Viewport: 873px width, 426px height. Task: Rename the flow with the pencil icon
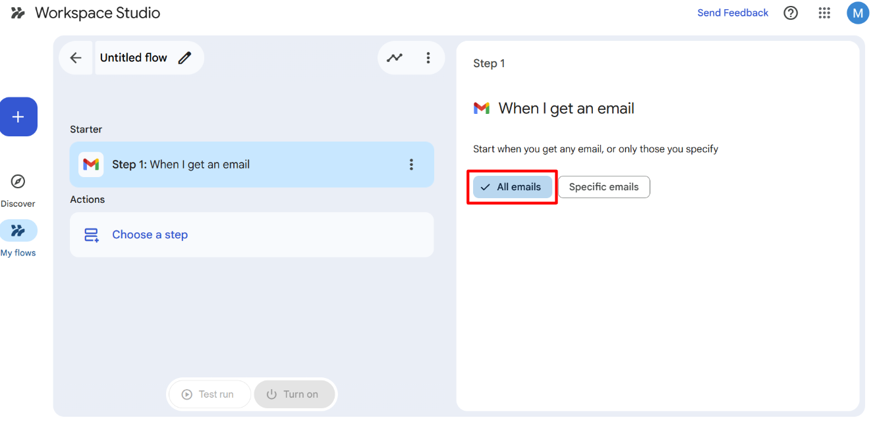pos(185,58)
